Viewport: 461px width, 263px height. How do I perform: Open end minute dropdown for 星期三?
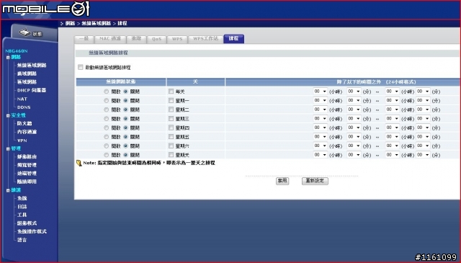(x=423, y=119)
